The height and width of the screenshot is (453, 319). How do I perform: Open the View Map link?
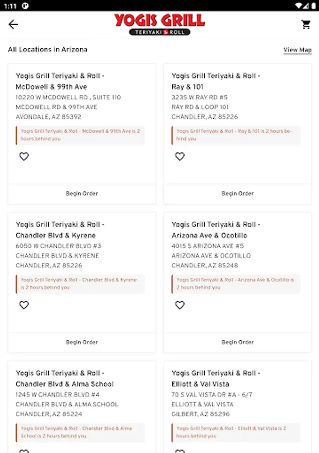coord(297,50)
